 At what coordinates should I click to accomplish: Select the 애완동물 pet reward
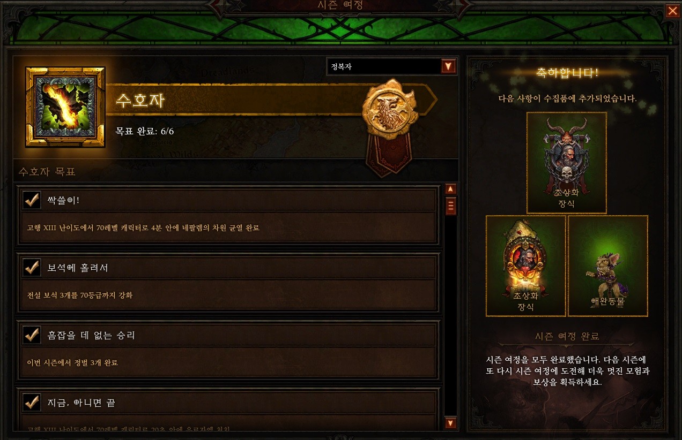tap(608, 265)
